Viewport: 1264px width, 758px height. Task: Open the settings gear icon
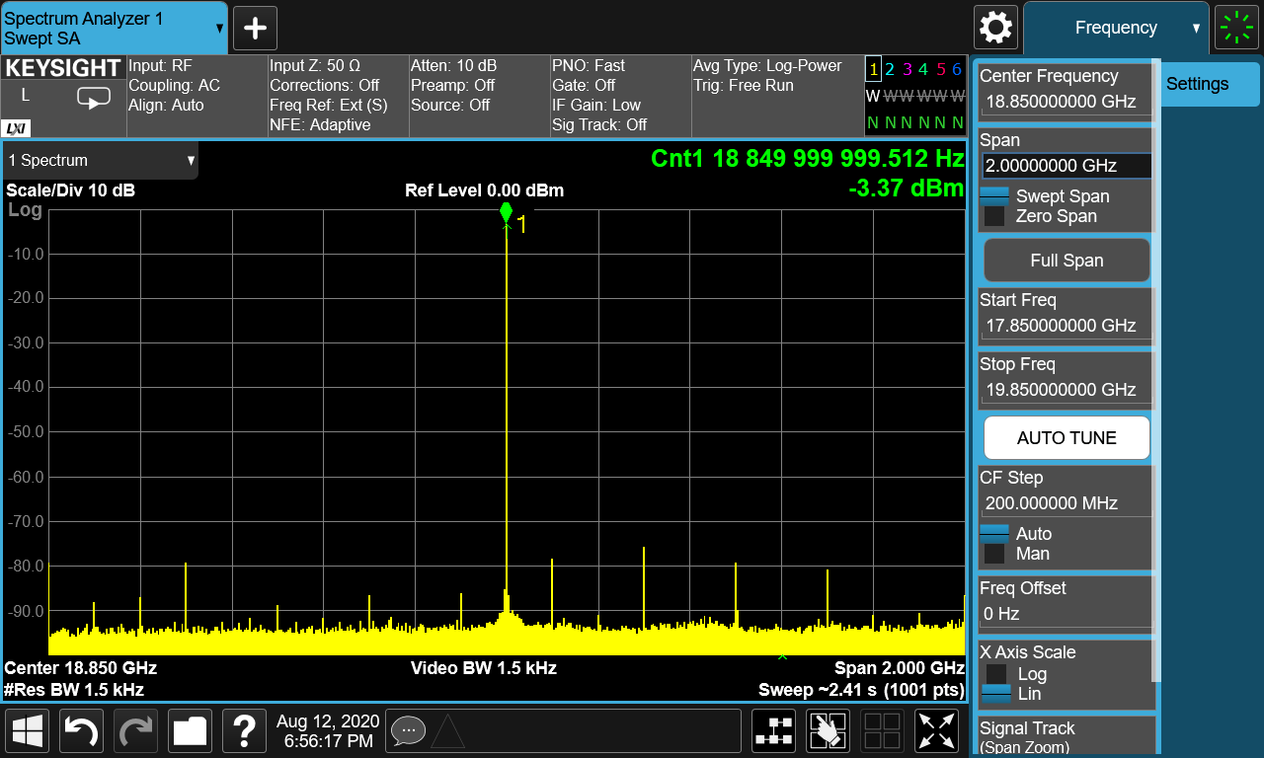995,28
